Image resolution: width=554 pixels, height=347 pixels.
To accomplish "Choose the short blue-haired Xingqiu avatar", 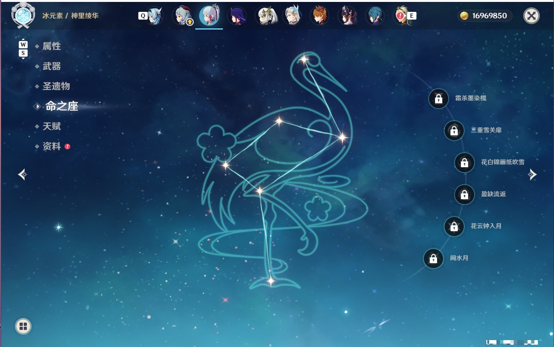I will point(374,16).
